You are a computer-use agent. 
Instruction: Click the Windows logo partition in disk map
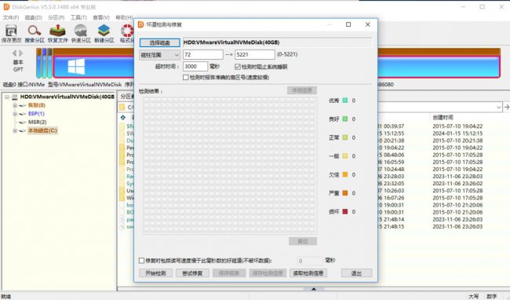pyautogui.click(x=76, y=67)
